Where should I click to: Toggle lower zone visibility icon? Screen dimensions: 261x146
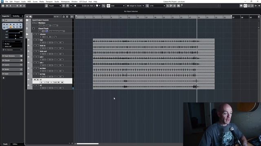(x=249, y=6)
